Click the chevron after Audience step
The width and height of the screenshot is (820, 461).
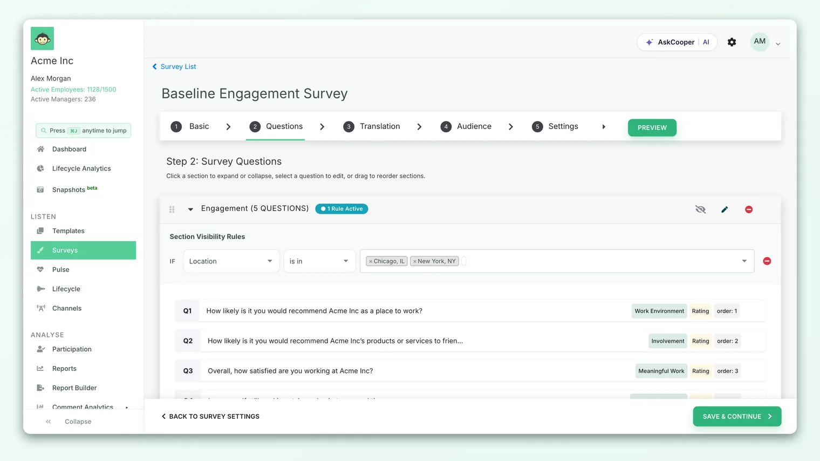(511, 127)
